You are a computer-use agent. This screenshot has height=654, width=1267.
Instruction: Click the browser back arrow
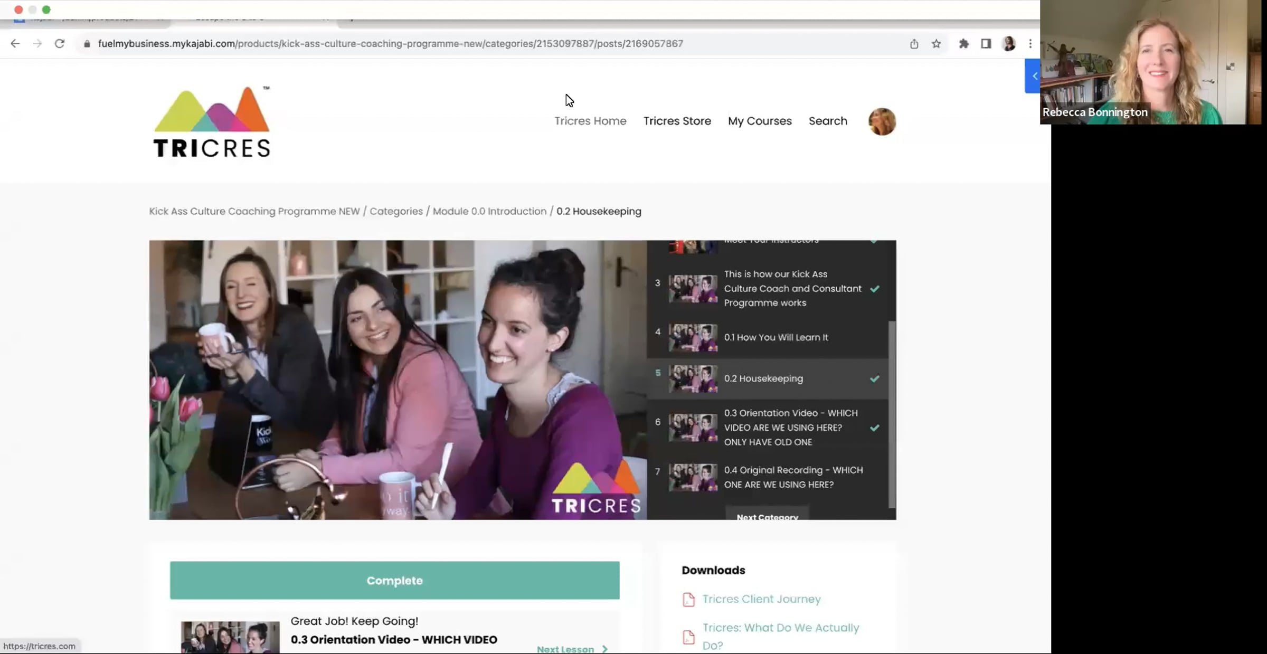coord(15,44)
